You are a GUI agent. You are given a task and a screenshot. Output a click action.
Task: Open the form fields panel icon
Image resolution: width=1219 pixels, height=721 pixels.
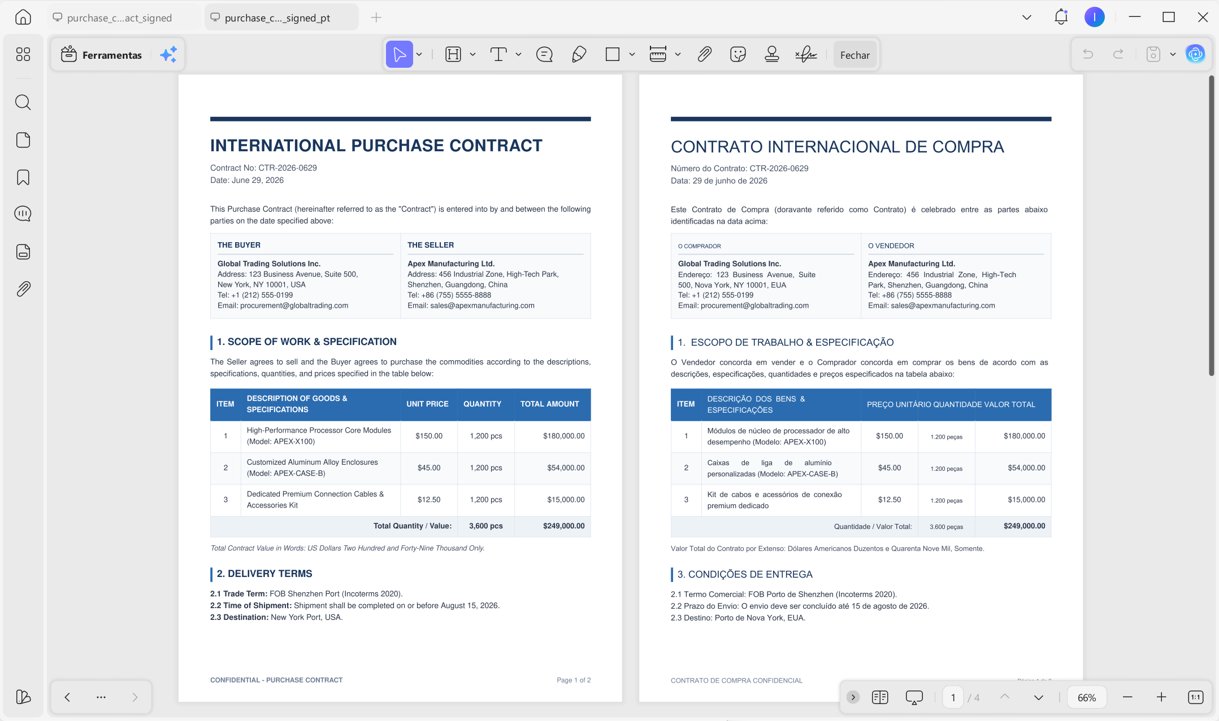(23, 252)
